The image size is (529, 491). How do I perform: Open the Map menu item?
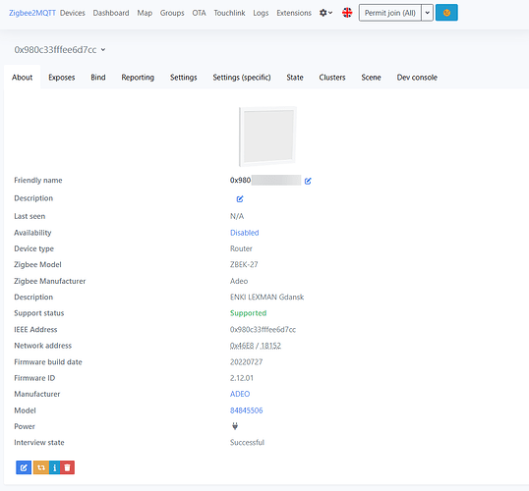[x=145, y=13]
